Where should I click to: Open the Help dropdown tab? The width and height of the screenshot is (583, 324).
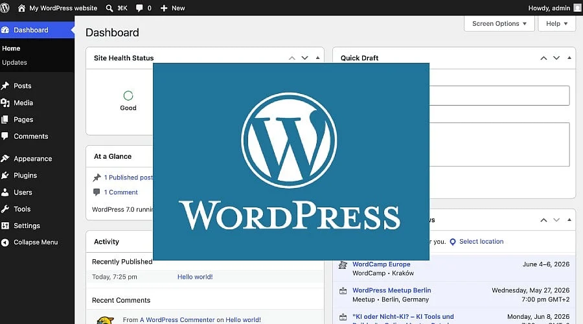click(556, 23)
